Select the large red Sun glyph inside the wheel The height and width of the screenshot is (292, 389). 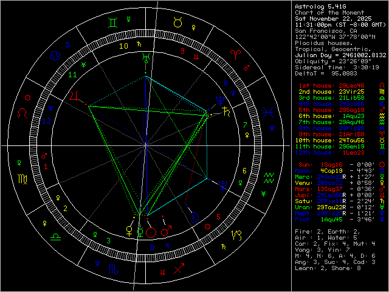click(x=151, y=232)
